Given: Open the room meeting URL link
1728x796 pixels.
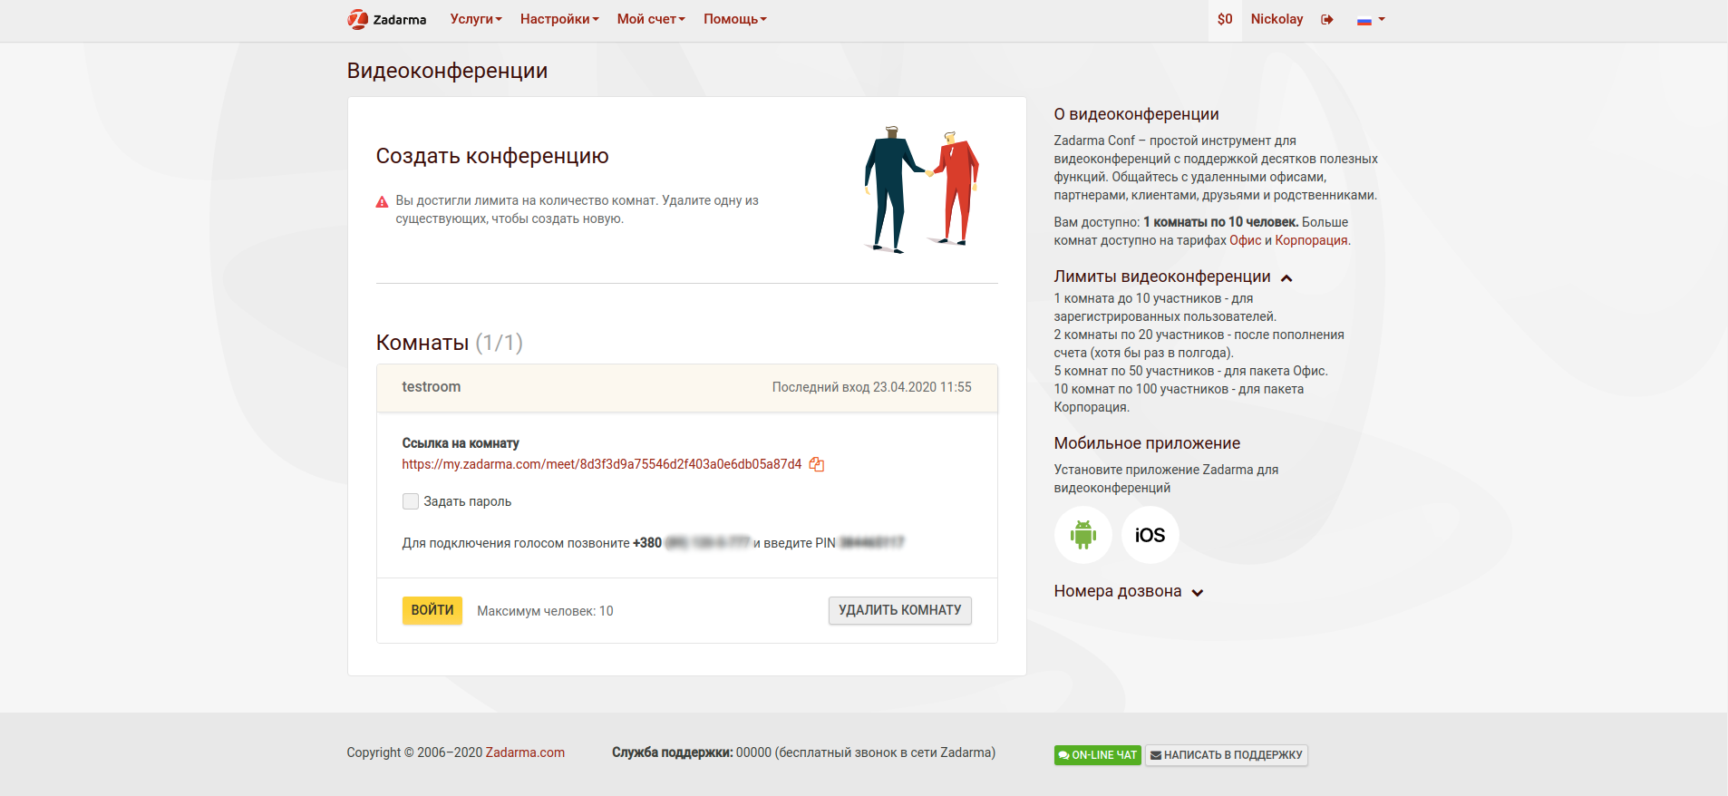Looking at the screenshot, I should click(602, 464).
